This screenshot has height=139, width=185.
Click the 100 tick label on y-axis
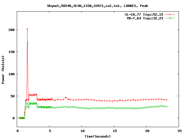[12, 74]
